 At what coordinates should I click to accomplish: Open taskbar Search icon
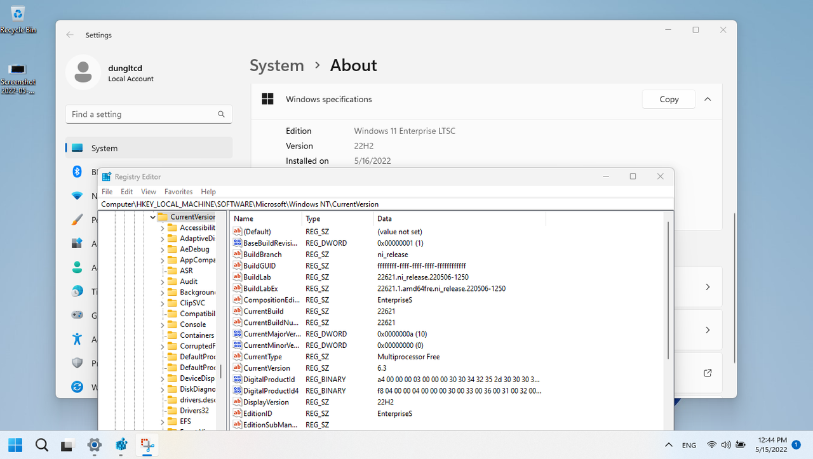pyautogui.click(x=41, y=444)
